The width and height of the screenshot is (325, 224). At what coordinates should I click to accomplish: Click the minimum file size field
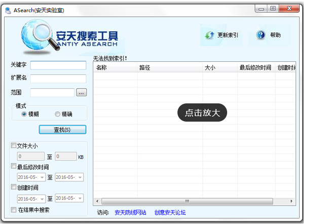click(31, 157)
